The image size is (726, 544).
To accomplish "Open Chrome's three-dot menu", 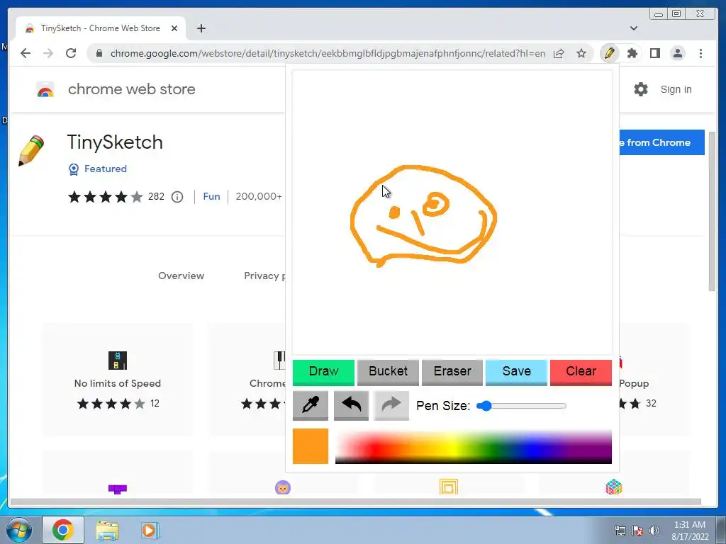I will [700, 53].
